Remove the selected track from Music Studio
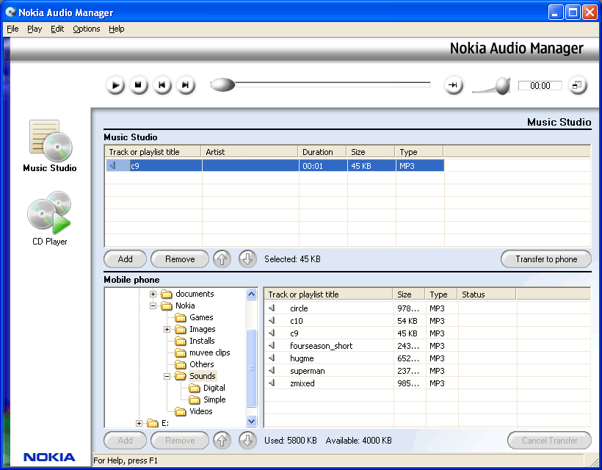 pos(180,259)
